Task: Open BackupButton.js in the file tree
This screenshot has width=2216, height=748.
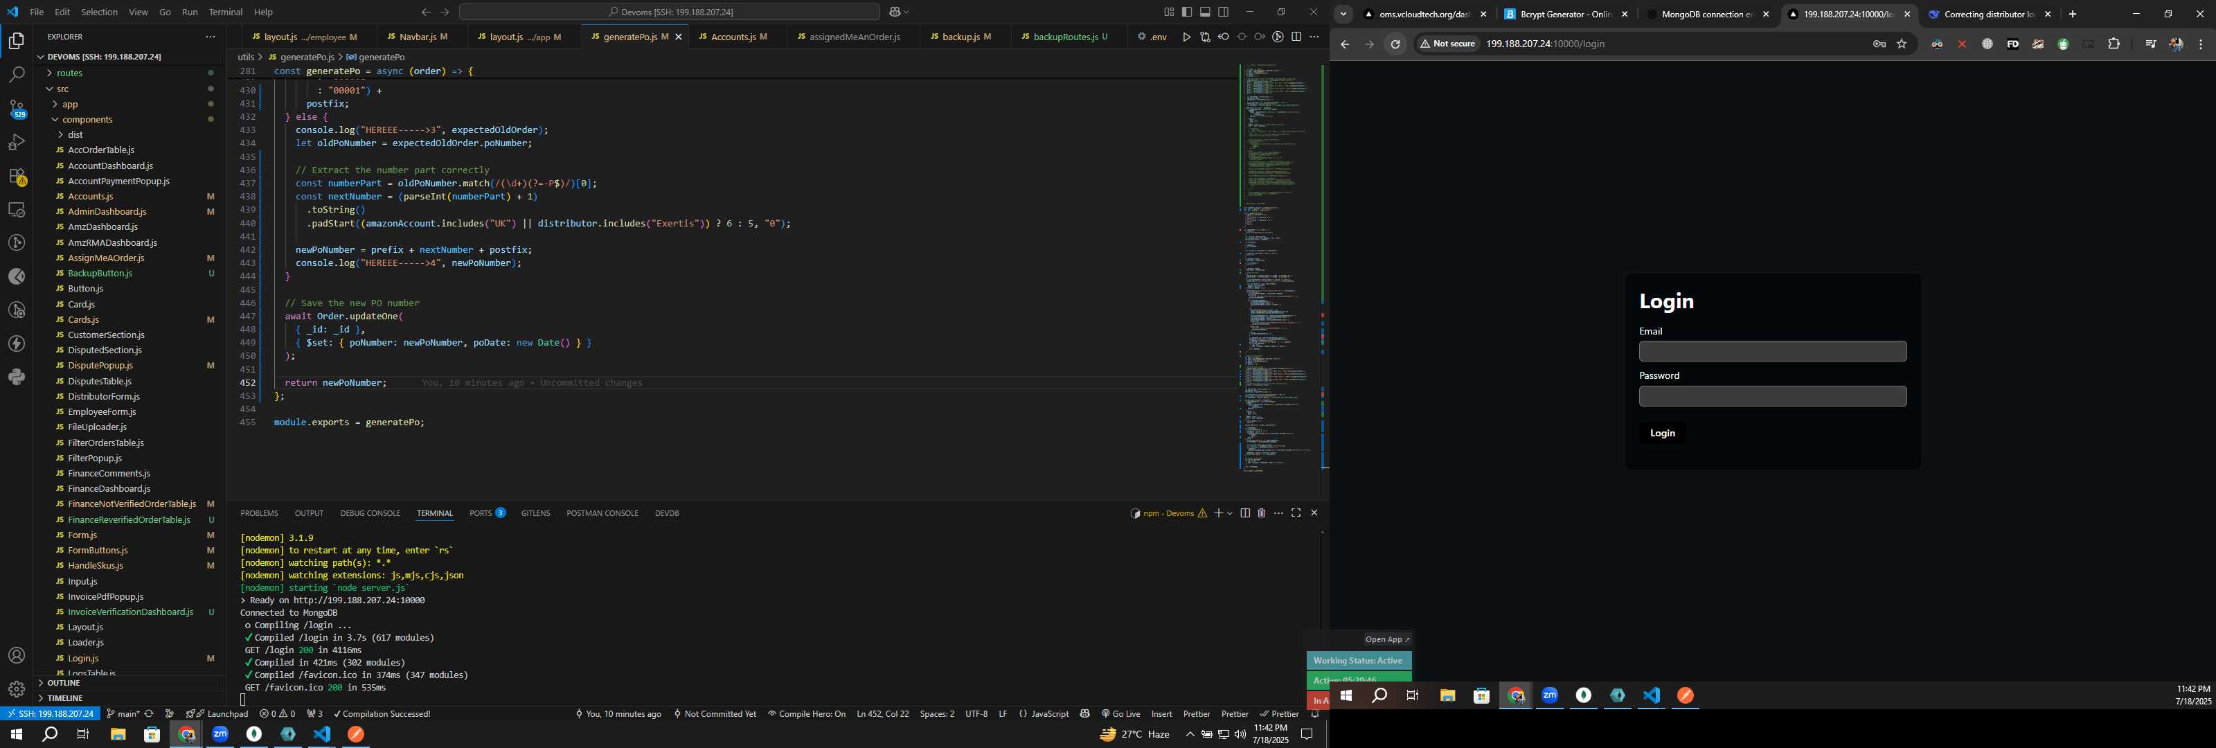Action: coord(100,273)
